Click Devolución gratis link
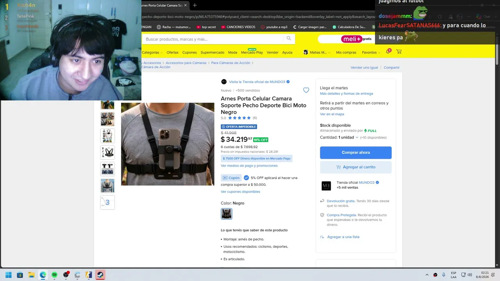 pyautogui.click(x=341, y=201)
